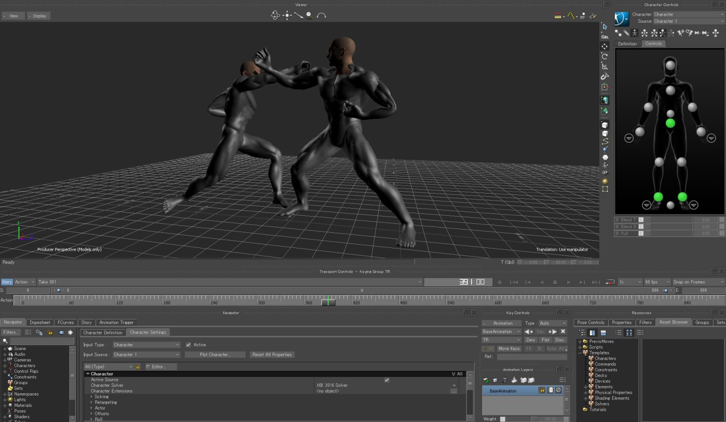Click the GBL coordinate icon on the left toolbar
The width and height of the screenshot is (726, 422).
(605, 36)
